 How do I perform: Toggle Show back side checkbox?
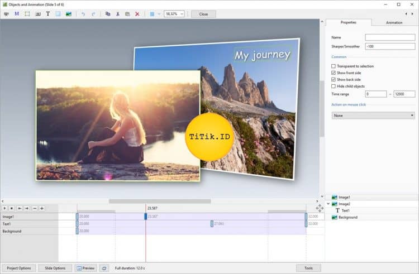coord(334,80)
